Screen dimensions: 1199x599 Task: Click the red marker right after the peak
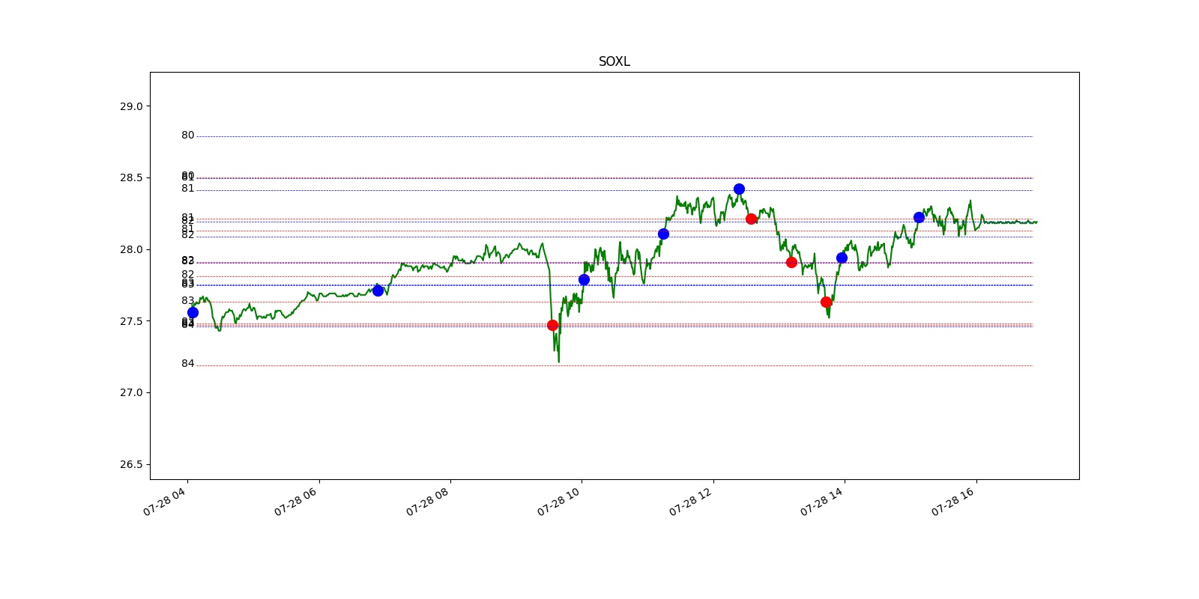coord(751,219)
